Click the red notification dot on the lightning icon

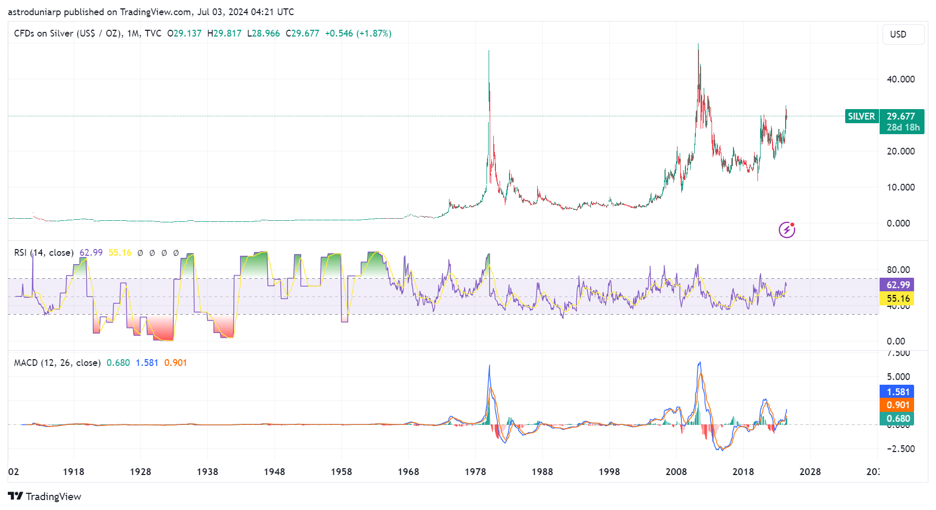tap(792, 224)
